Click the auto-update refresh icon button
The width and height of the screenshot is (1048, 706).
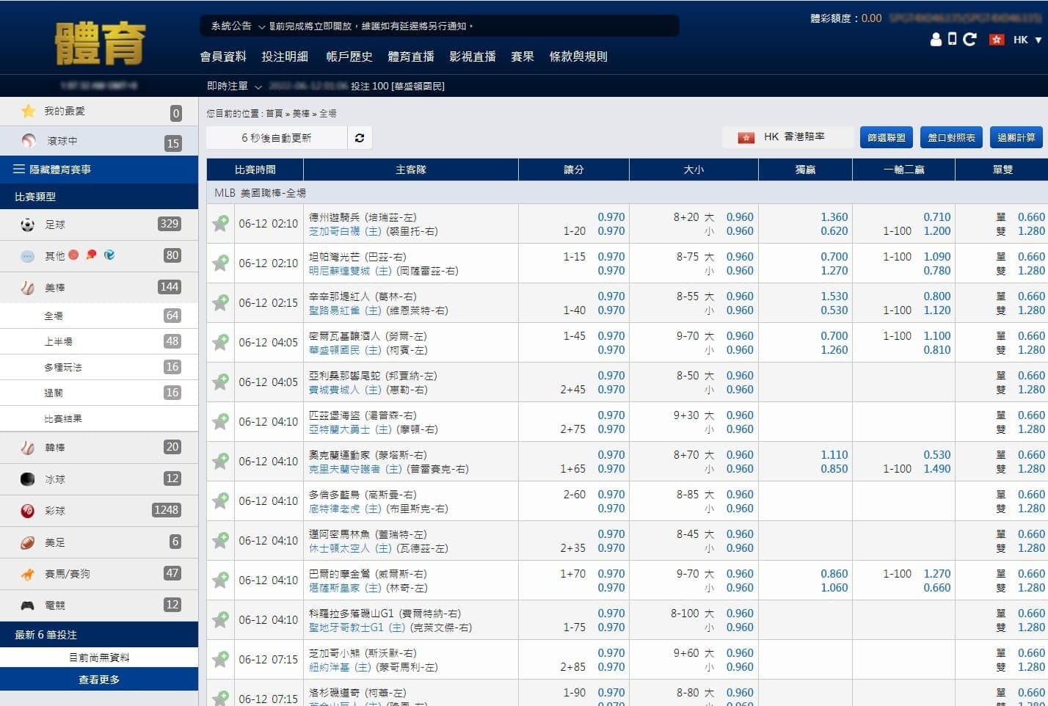pos(360,138)
